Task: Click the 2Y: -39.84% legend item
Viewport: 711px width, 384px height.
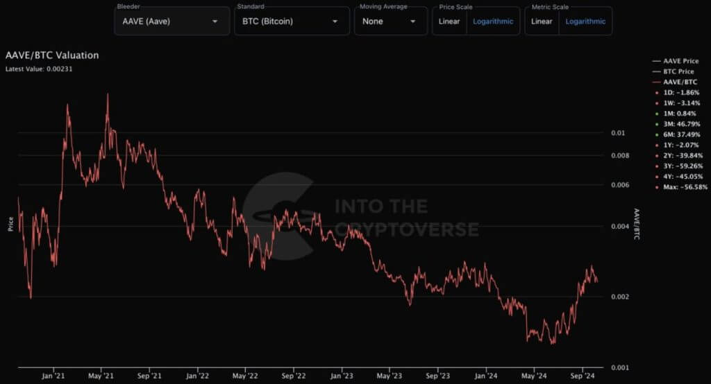Action: pos(679,155)
